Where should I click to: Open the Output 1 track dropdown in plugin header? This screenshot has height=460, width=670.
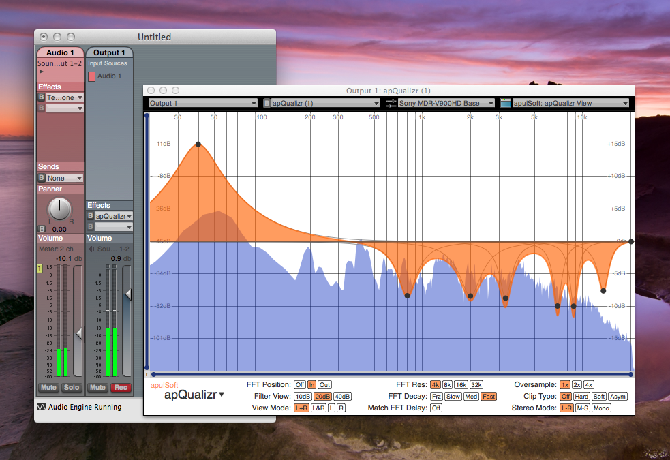coord(203,103)
